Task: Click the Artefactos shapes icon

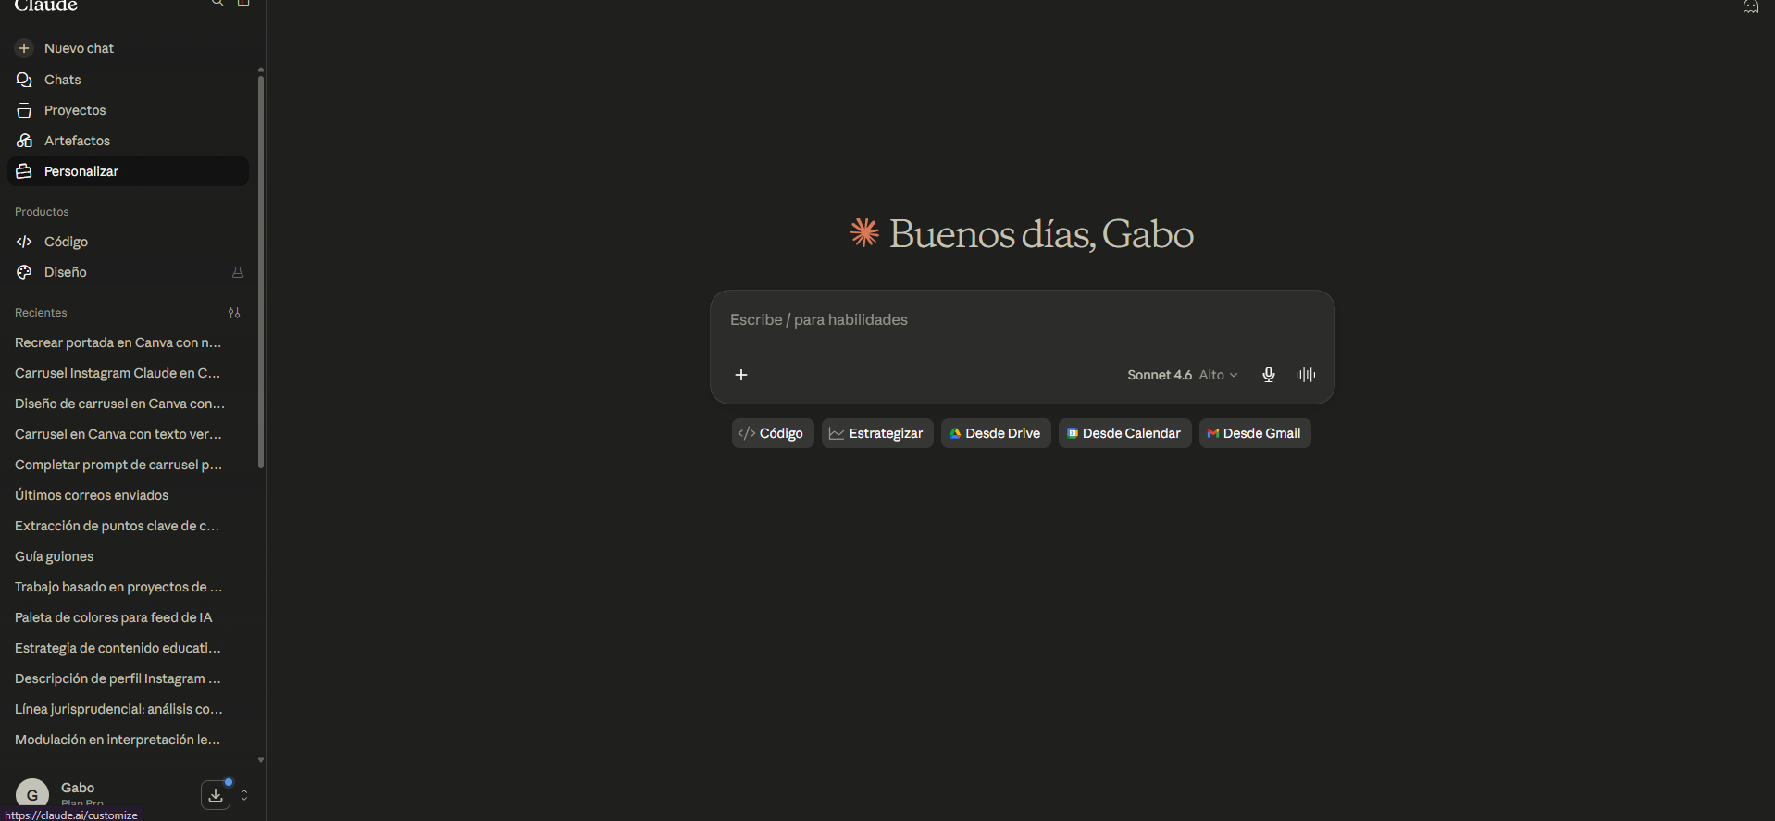Action: tap(24, 141)
